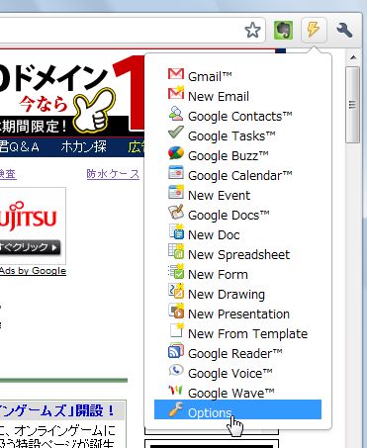Screen dimensions: 367x448
Task: Click the New Presentation slide icon
Action: [x=176, y=311]
